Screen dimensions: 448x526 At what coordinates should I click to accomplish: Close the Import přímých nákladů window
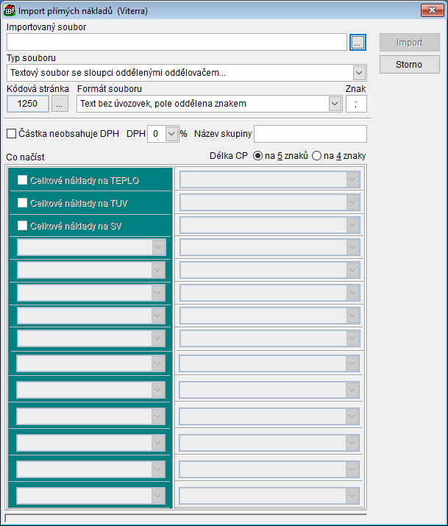coord(430,10)
